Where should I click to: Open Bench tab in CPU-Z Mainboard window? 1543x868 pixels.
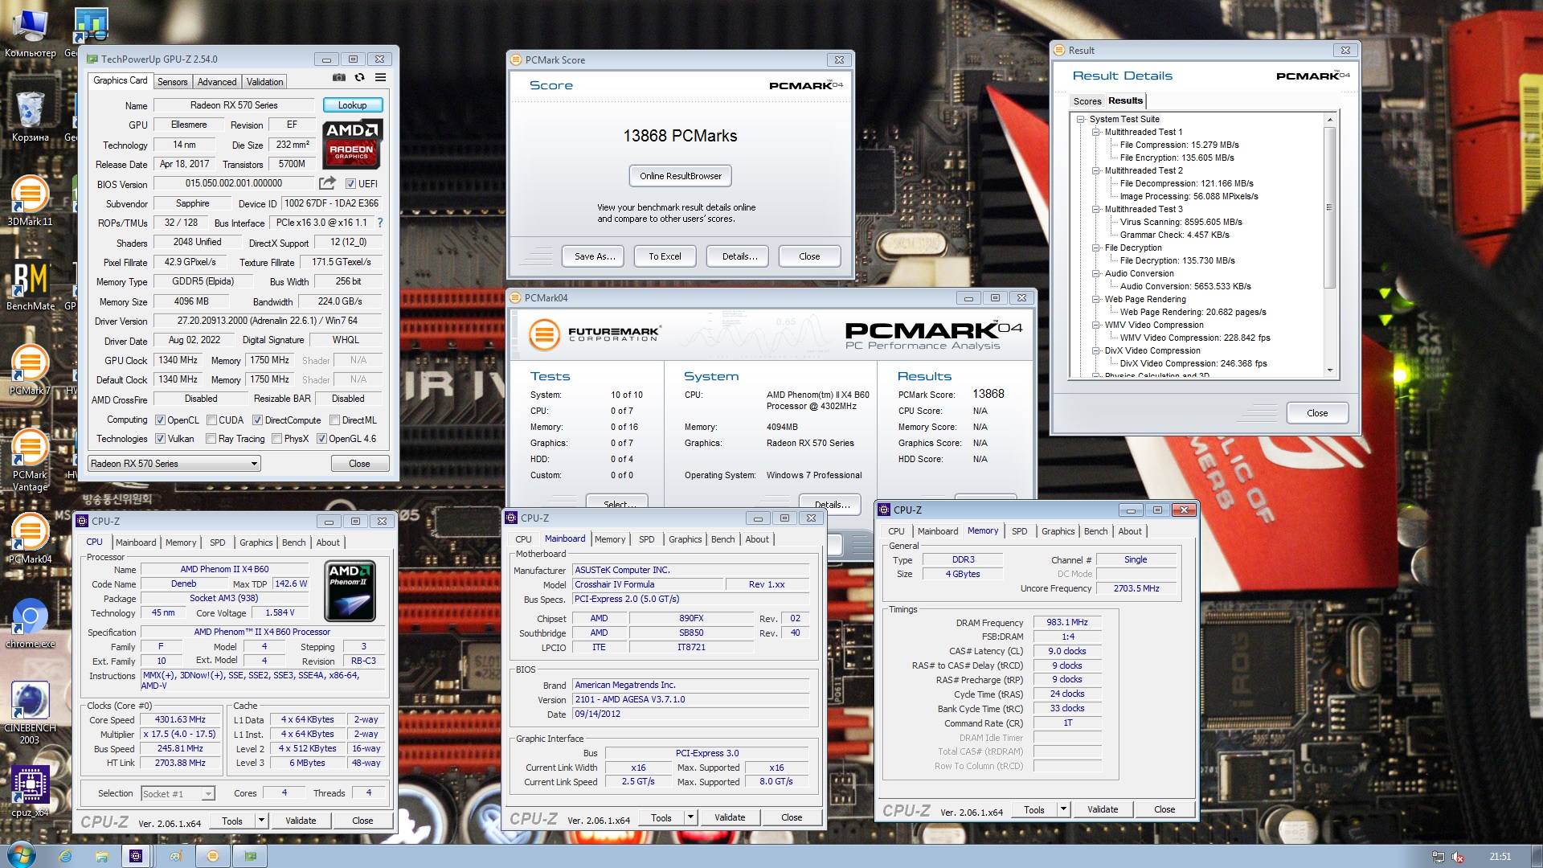(722, 539)
